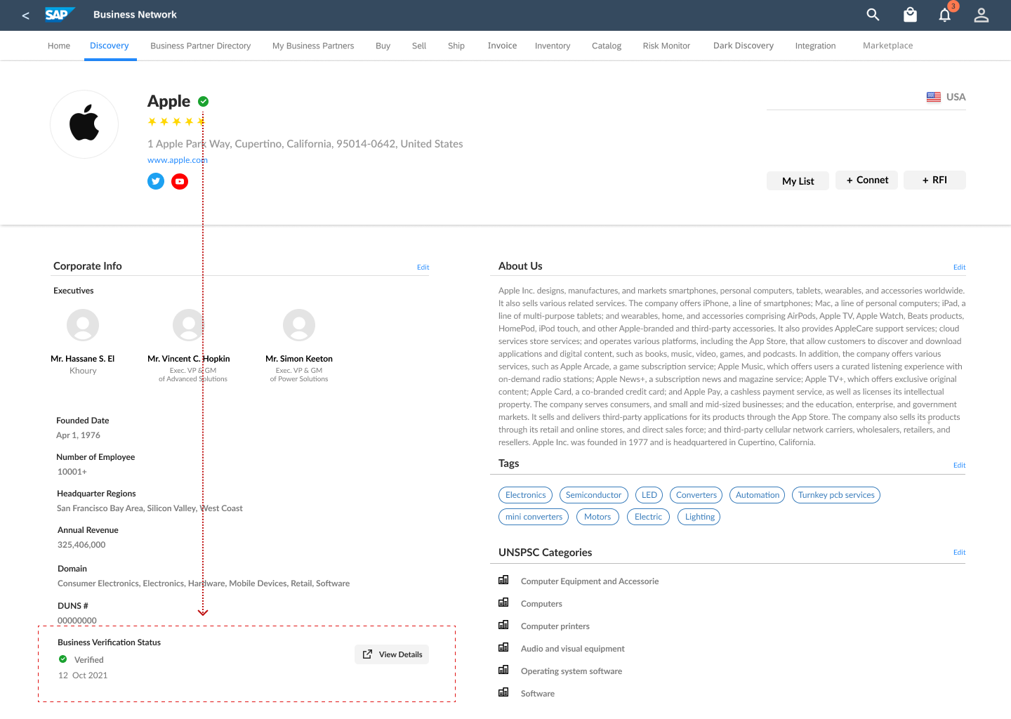Open www.apple.com link
This screenshot has height=719, width=1011.
pyautogui.click(x=178, y=160)
